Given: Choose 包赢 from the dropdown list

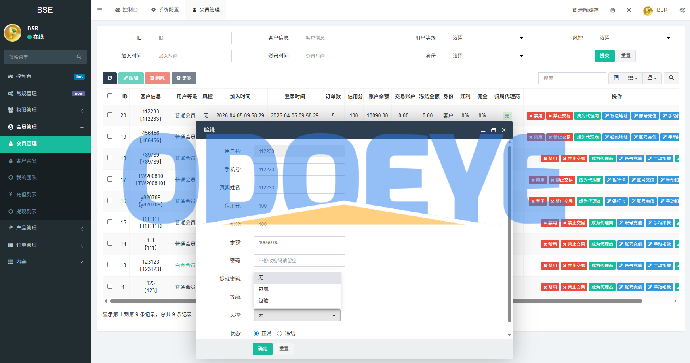Looking at the screenshot, I should tap(297, 289).
